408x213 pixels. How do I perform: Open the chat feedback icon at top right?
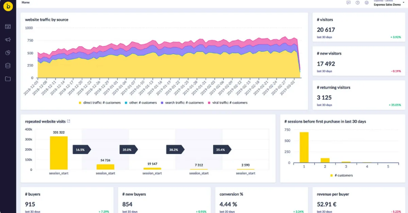[348, 3]
